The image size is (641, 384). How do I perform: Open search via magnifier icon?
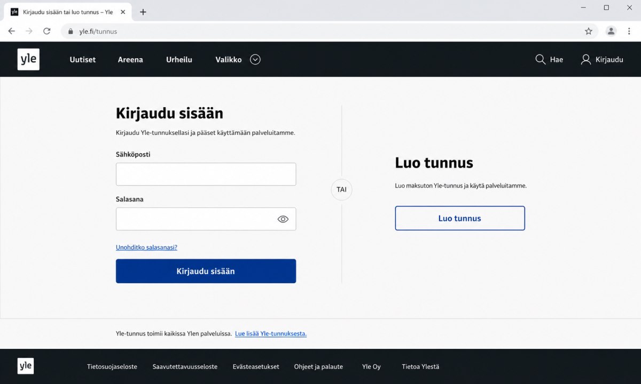(x=540, y=59)
